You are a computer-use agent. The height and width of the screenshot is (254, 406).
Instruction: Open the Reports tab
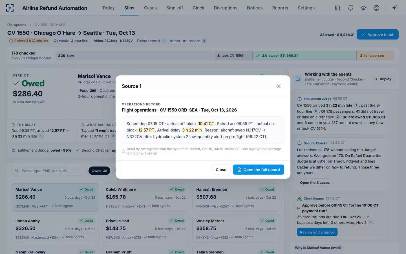280,8
